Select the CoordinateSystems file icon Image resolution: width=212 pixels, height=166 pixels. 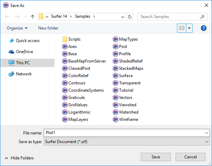pos(65,90)
